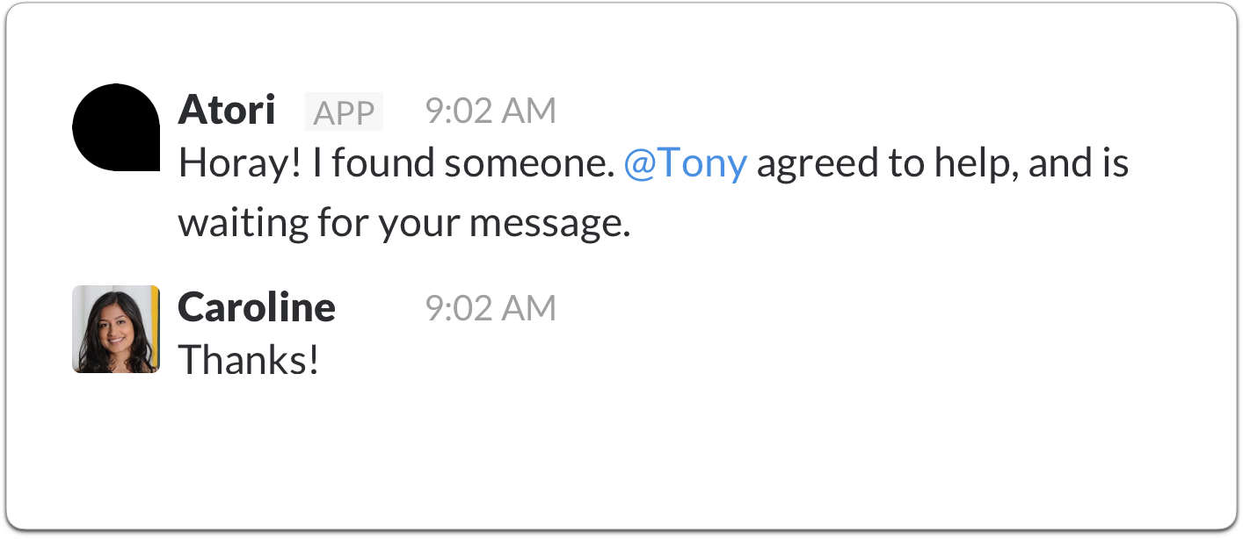Click the APP badge beside Atori
This screenshot has width=1243, height=539.
coord(344,113)
